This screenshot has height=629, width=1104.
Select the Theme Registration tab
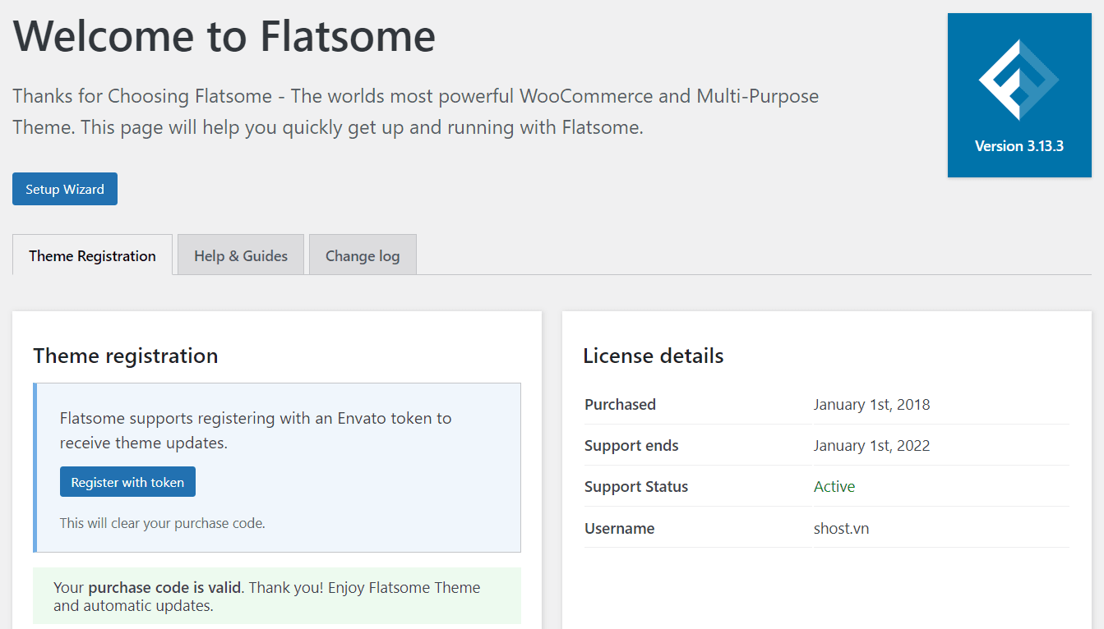pos(91,255)
